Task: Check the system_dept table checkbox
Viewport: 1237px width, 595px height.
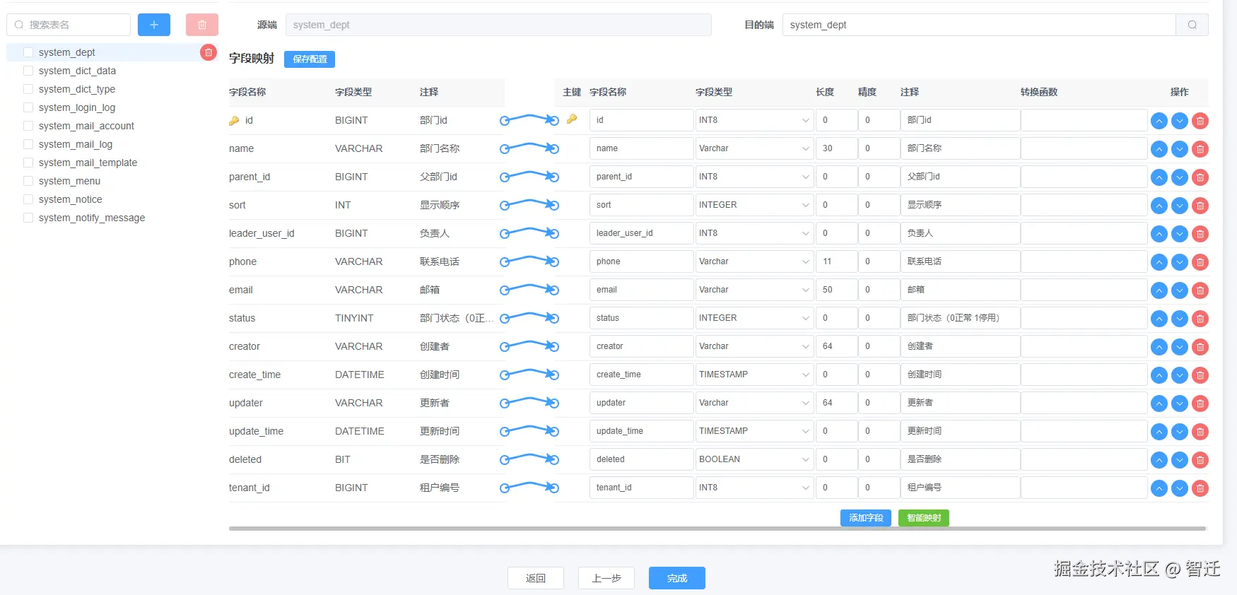Action: [x=28, y=52]
